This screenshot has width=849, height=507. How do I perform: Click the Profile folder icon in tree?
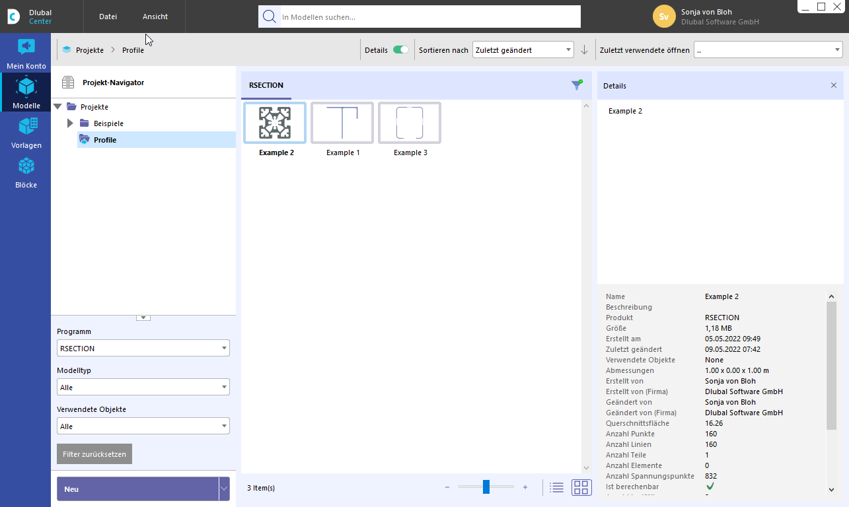[84, 139]
